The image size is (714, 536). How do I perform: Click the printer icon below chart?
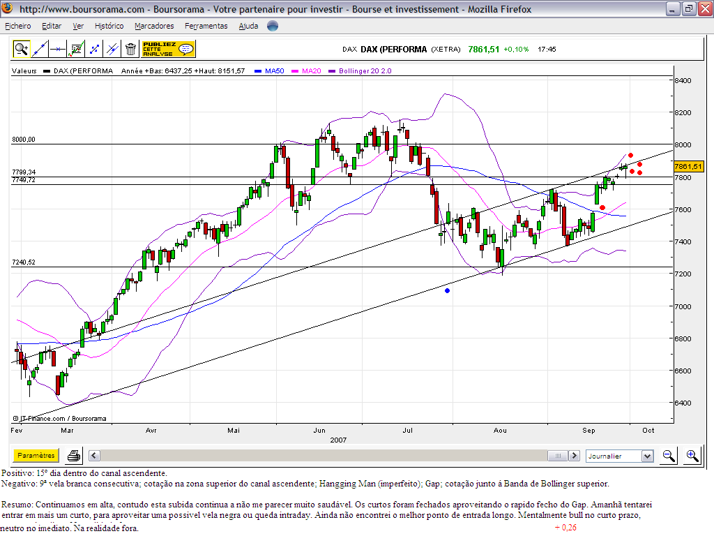pos(74,455)
